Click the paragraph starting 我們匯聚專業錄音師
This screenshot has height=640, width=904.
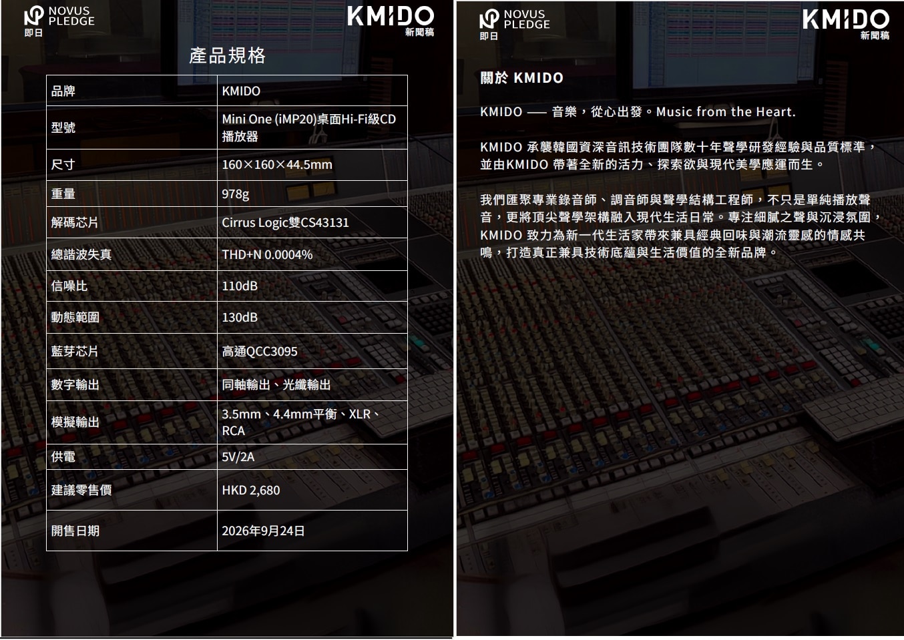click(x=681, y=226)
